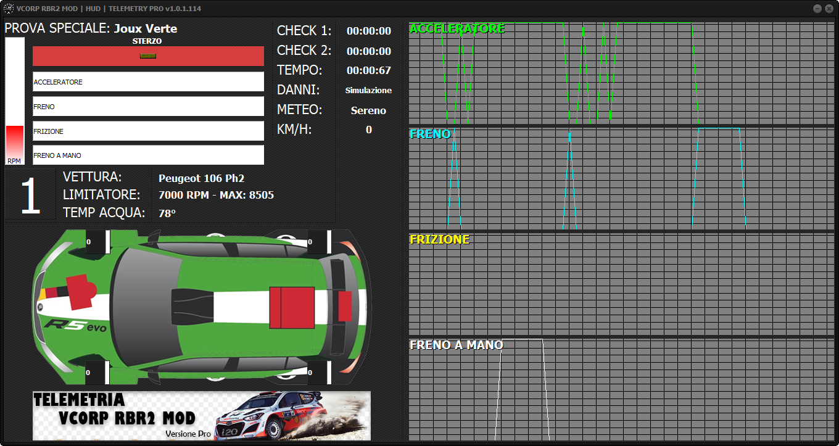Click the Joux Verte stage name
This screenshot has width=839, height=446.
[146, 28]
